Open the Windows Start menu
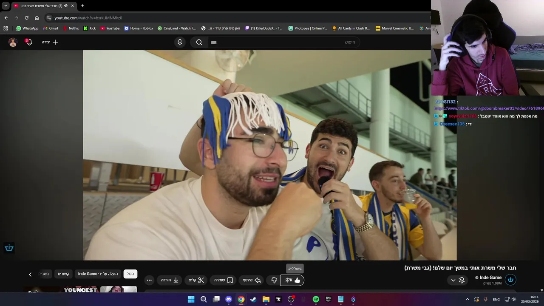 [x=191, y=299]
